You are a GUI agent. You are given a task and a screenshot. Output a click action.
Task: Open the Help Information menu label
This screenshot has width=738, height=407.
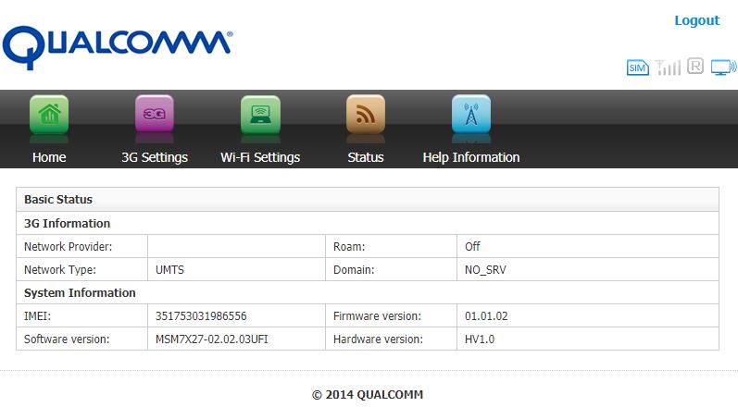471,157
